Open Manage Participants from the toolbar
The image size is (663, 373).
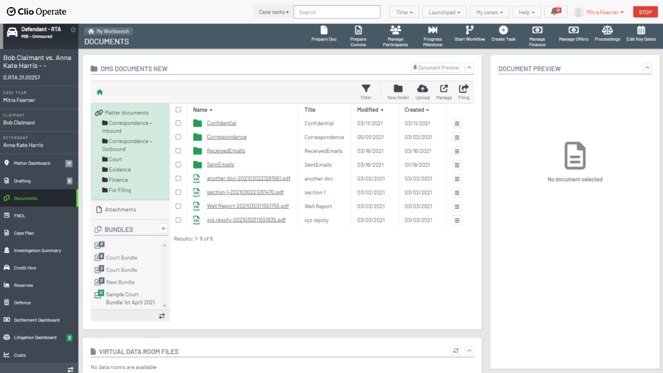point(395,30)
